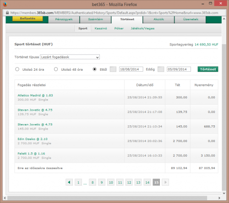Go to page 12

129,182
